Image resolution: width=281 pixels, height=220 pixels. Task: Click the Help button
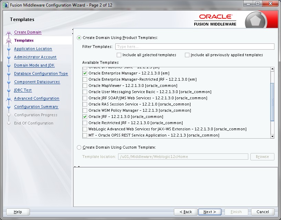coord(18,212)
